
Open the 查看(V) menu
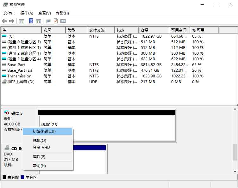45,13
